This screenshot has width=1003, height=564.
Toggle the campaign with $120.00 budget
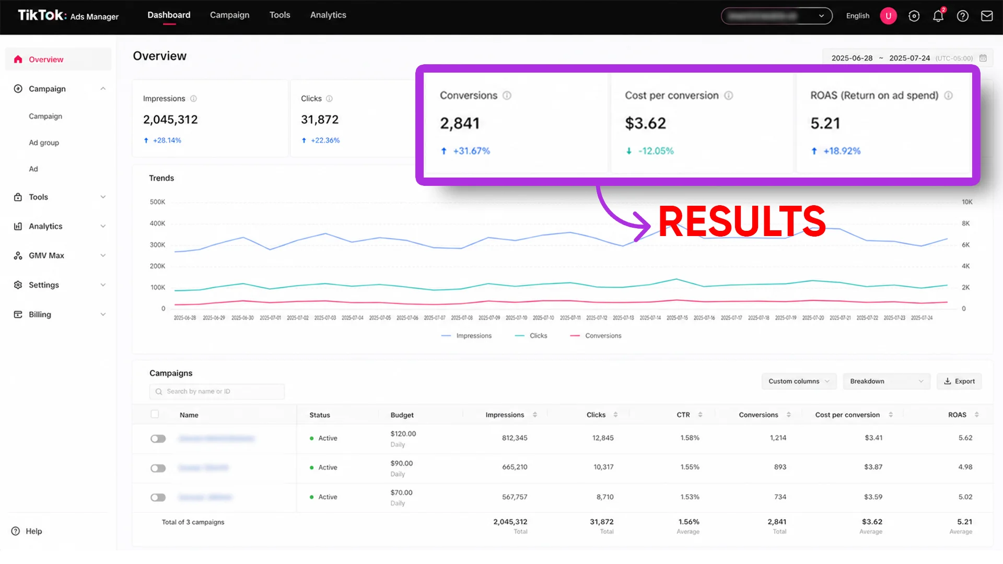158,439
